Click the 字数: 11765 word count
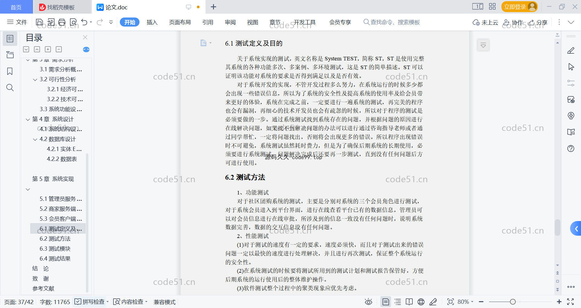Viewport: 581px width, 308px height. (55, 302)
